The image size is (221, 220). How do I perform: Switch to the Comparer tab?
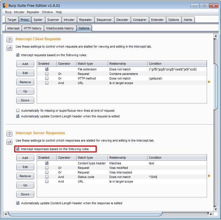tap(140, 20)
